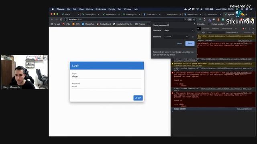Open the Edit menu
The height and width of the screenshot is (144, 257).
(x=75, y=9)
